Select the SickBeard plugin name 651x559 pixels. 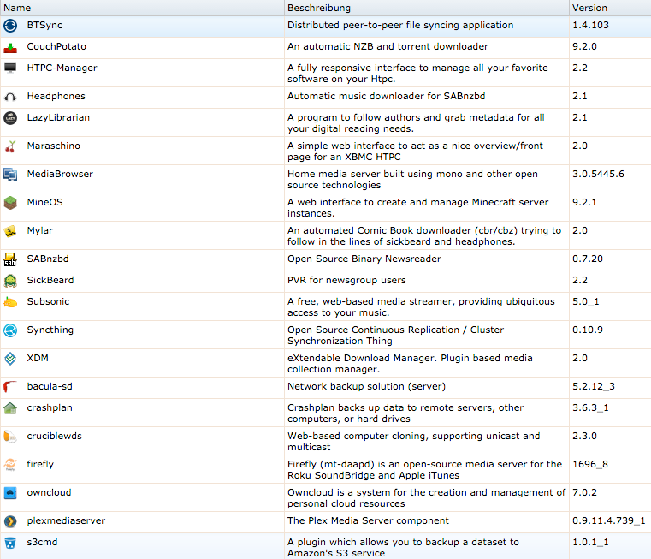click(x=50, y=280)
